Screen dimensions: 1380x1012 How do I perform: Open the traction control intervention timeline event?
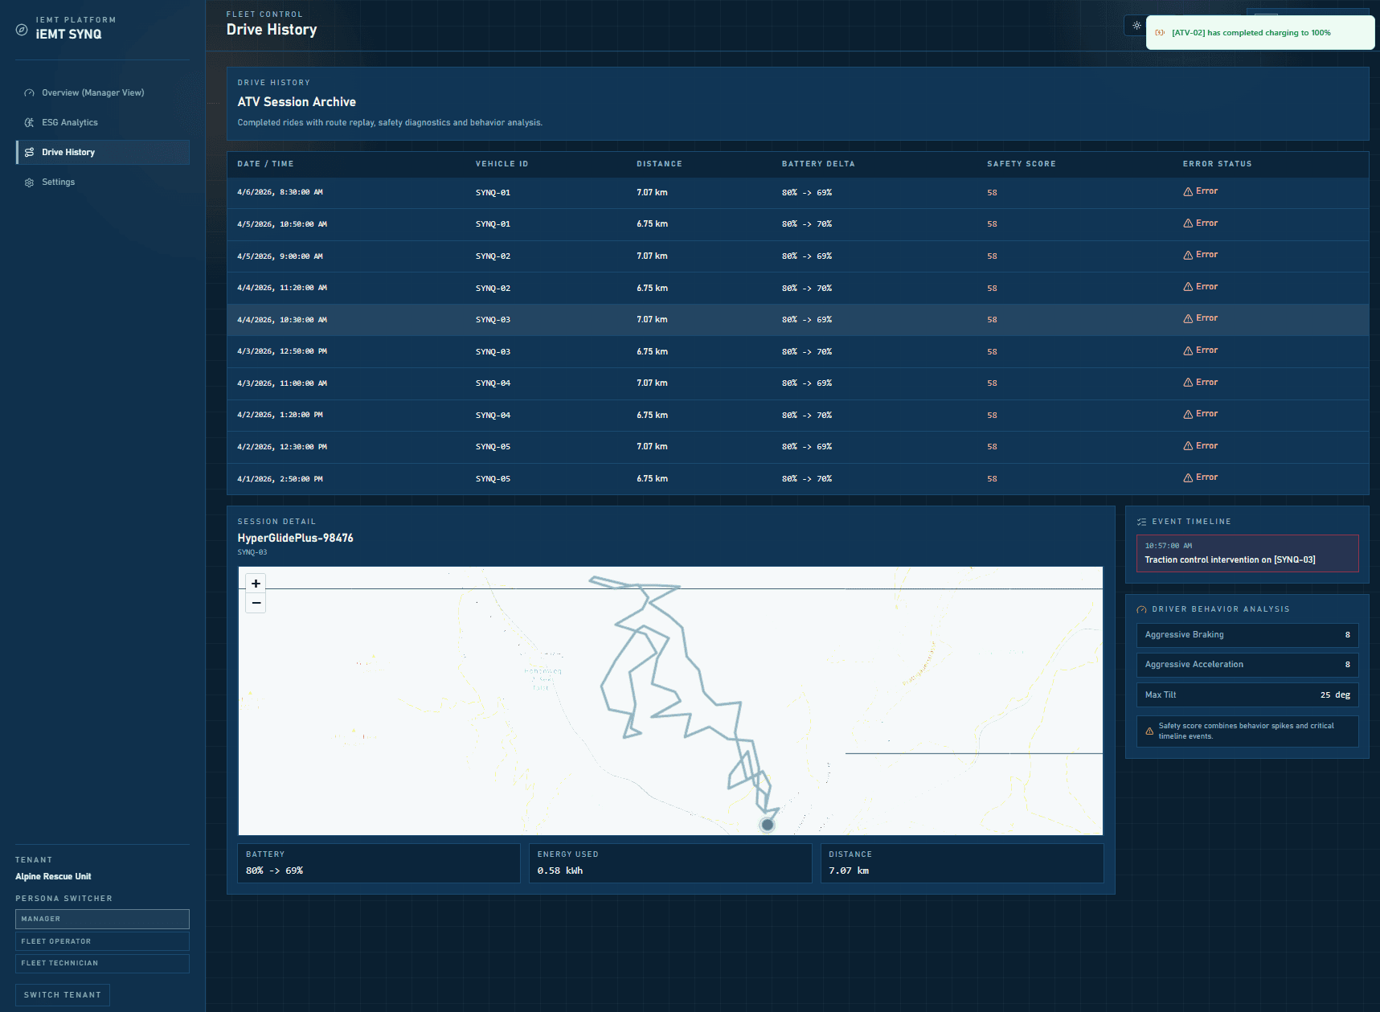coord(1247,554)
